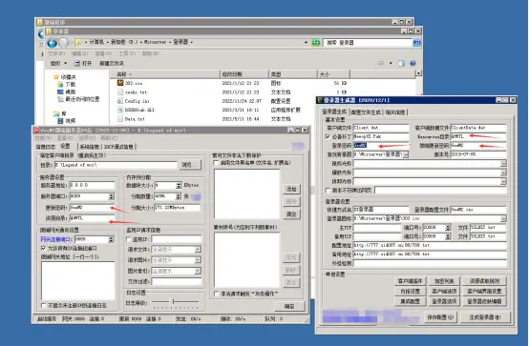The width and height of the screenshot is (529, 346).
Task: Click the 打开 toolbar icon in Explorer
Action: (x=77, y=63)
